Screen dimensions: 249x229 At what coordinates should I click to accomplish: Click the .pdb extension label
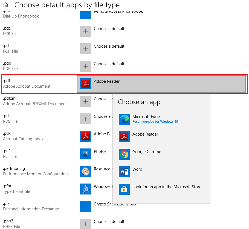coord(7,63)
